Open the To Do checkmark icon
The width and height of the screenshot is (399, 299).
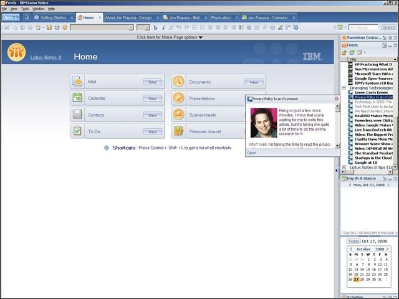[x=77, y=131]
